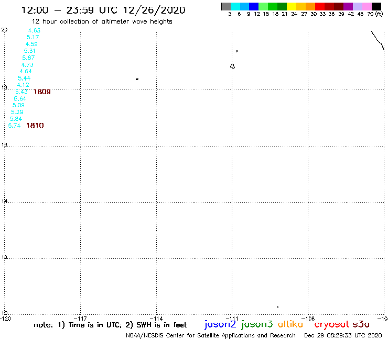Select the pink legend swatch
Screen dimensions: 388x340
(x=367, y=6)
